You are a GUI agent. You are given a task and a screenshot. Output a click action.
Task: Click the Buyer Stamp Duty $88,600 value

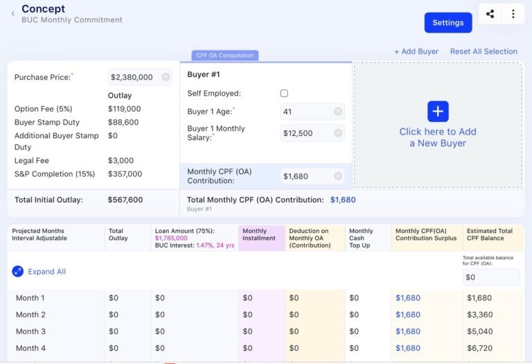pos(123,122)
